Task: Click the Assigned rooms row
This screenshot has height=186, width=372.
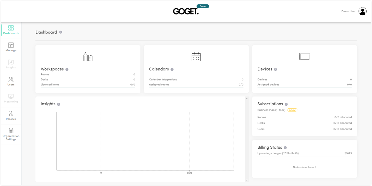Action: pyautogui.click(x=196, y=84)
